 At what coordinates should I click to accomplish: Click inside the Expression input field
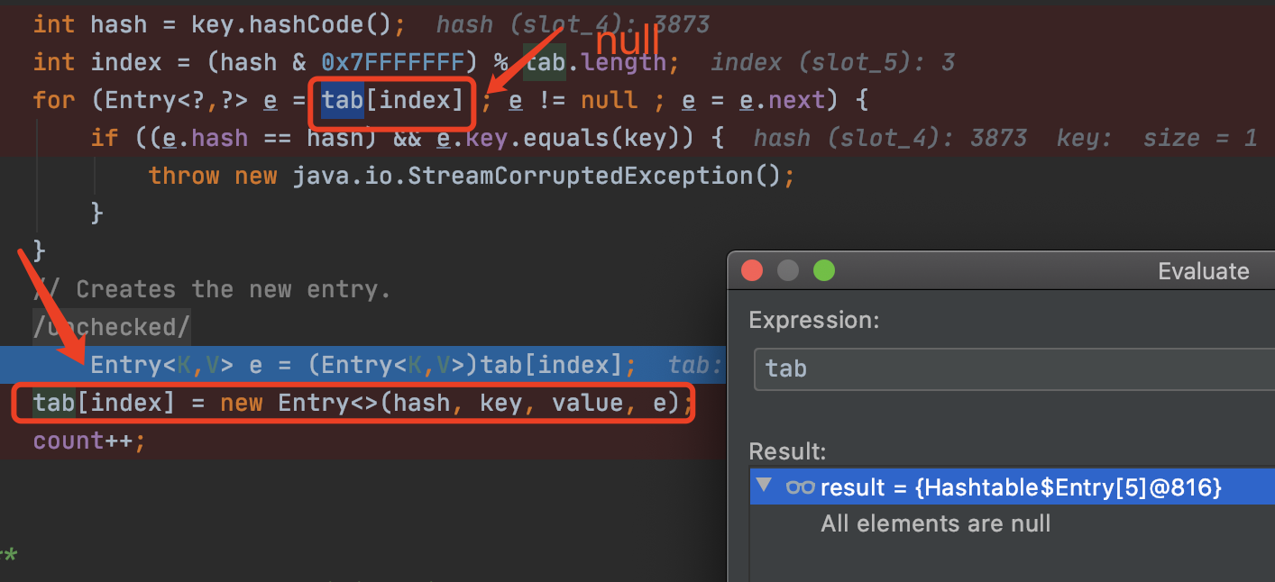coord(1010,368)
